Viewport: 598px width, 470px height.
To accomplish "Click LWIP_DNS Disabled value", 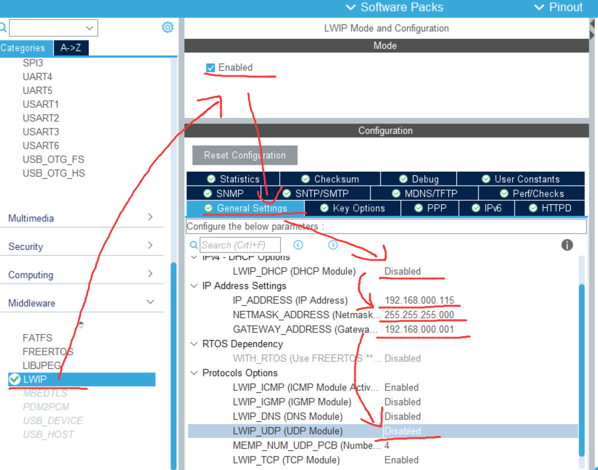I will [403, 416].
